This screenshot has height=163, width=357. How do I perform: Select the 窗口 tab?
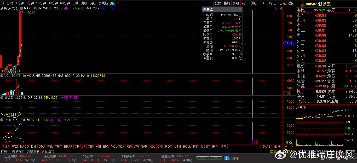(15, 147)
